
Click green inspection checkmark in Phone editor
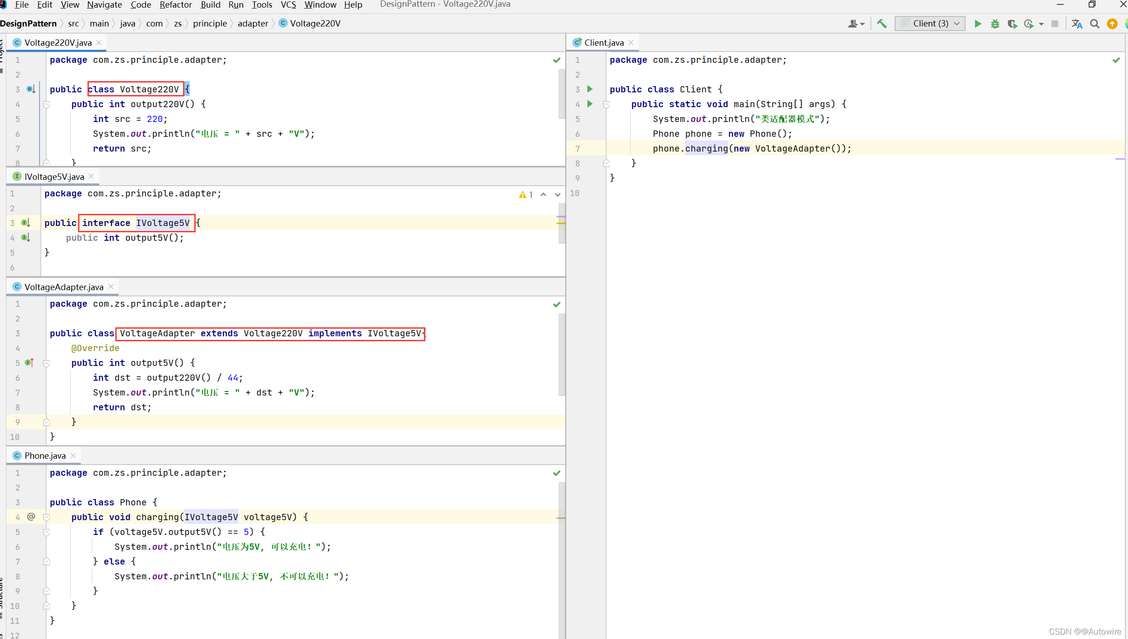[x=557, y=473]
